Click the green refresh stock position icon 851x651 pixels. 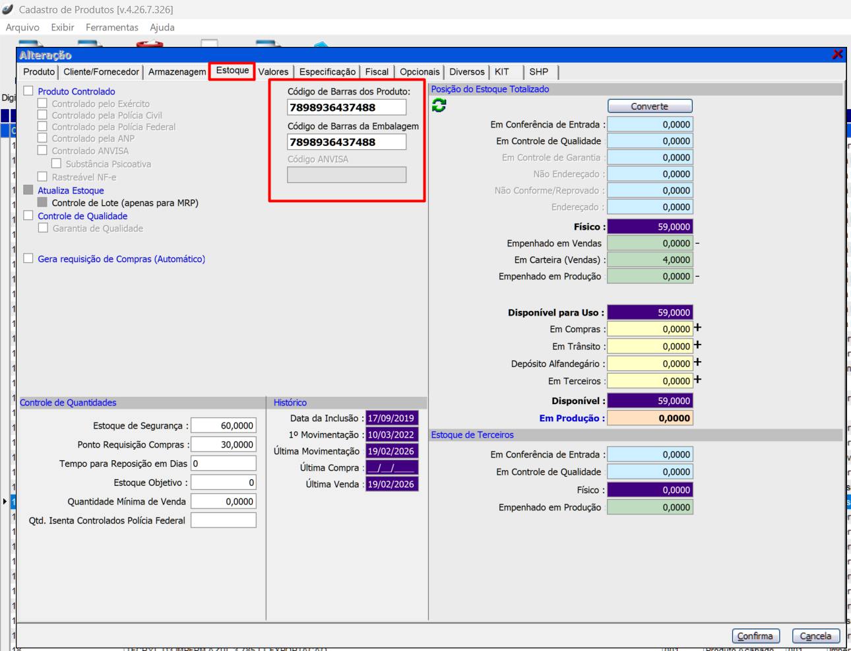[x=439, y=106]
